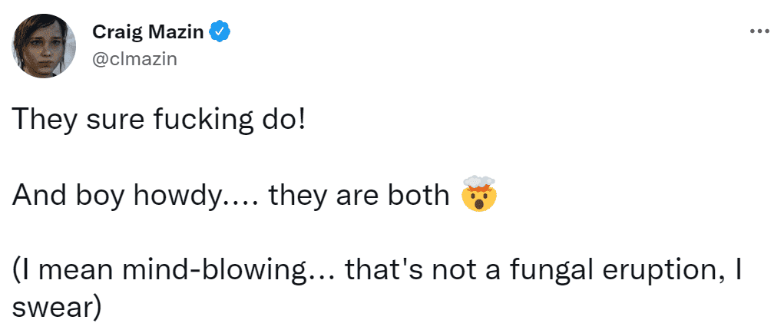This screenshot has width=784, height=333.
Task: Open the @clmazin handle link
Action: 134,58
